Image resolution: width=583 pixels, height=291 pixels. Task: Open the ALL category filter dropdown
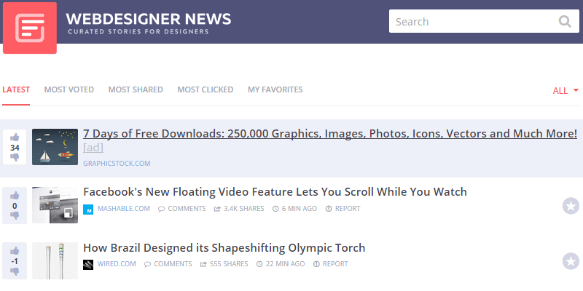click(x=566, y=91)
